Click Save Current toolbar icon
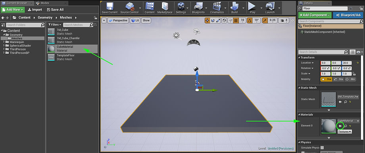 pyautogui.click(x=109, y=8)
